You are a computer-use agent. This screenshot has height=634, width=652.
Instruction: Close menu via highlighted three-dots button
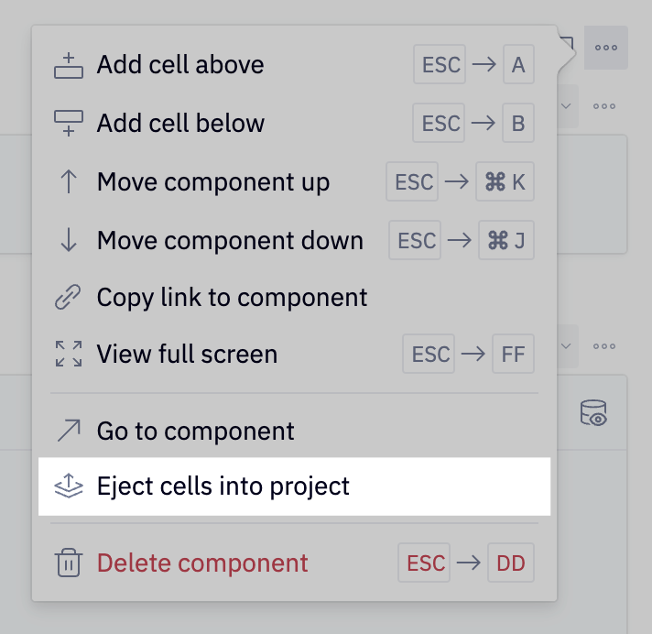[605, 48]
